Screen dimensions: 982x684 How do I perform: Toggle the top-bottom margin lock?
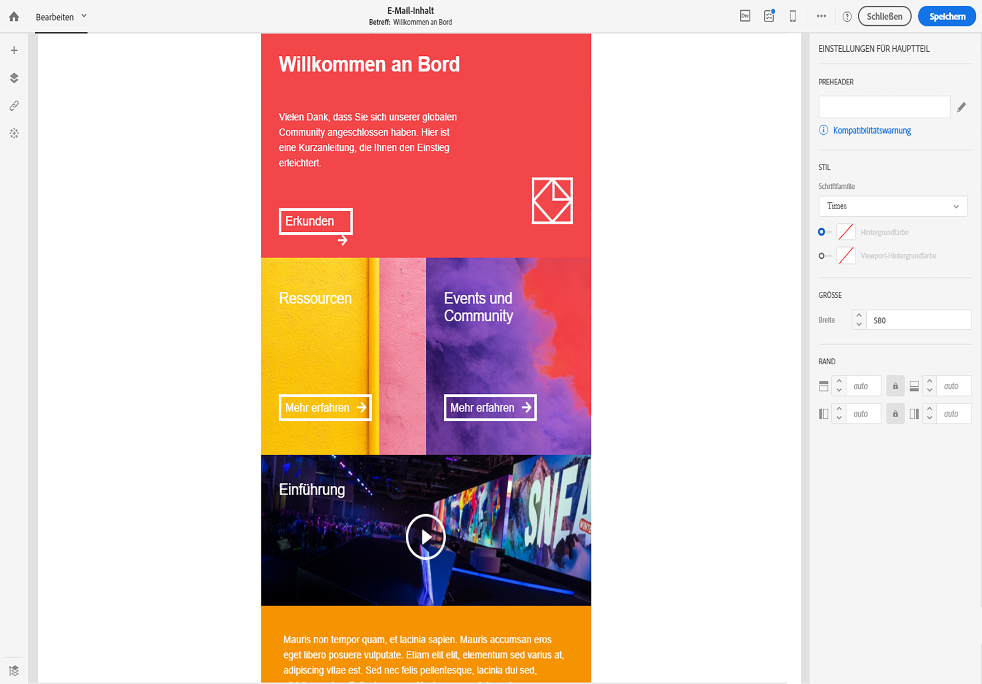895,386
